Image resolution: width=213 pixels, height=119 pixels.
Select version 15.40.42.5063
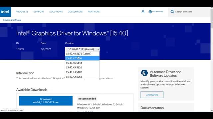82,77
